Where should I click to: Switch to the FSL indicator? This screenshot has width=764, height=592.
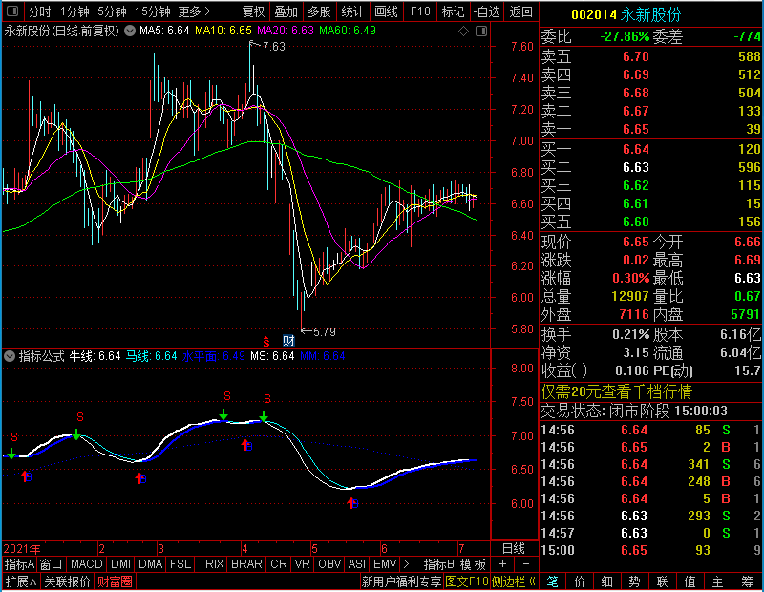click(x=180, y=564)
